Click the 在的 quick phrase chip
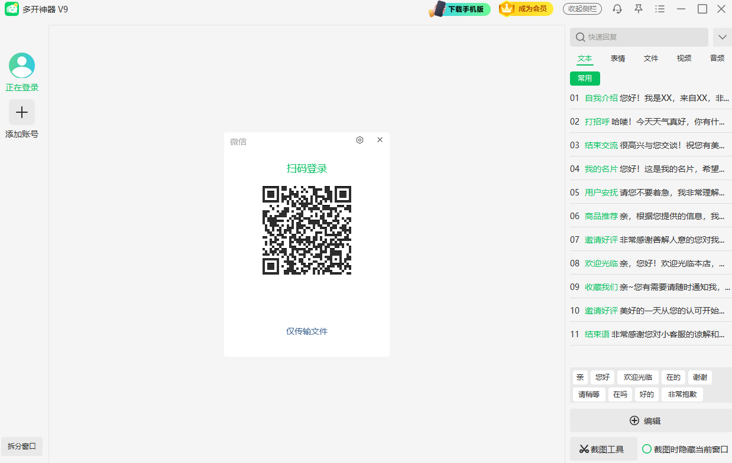Image resolution: width=732 pixels, height=463 pixels. click(673, 377)
